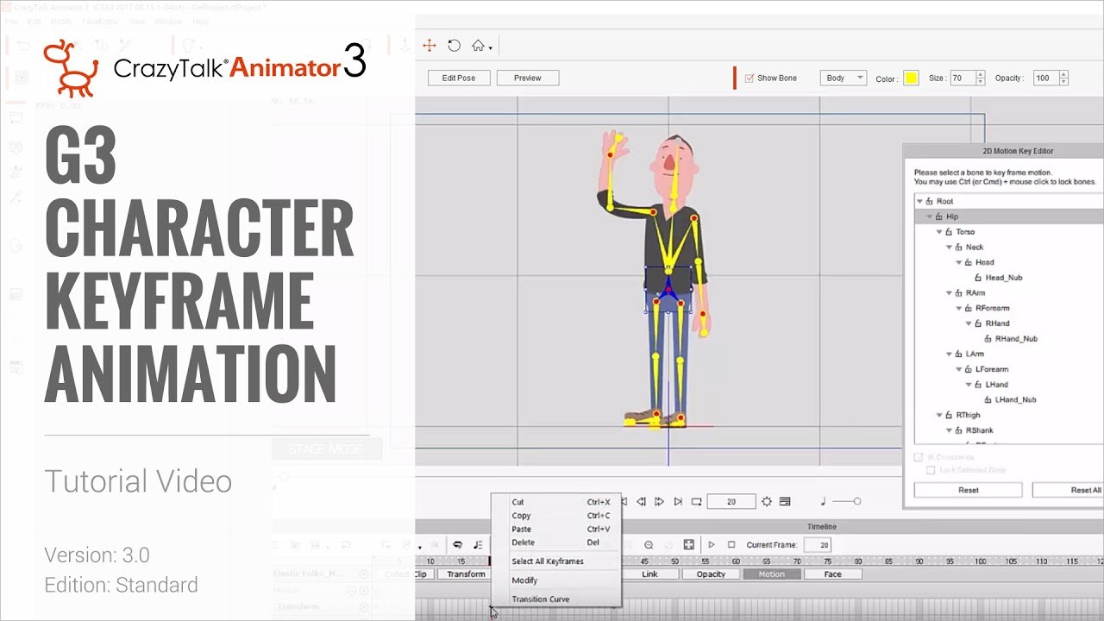Viewport: 1104px width, 621px height.
Task: Choose Paste from context menu
Action: (555, 530)
